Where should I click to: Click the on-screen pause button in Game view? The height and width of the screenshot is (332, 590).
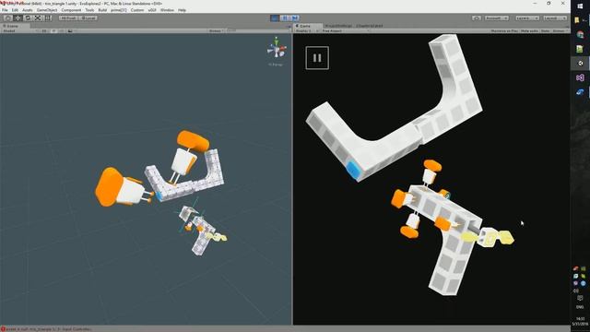[x=317, y=58]
